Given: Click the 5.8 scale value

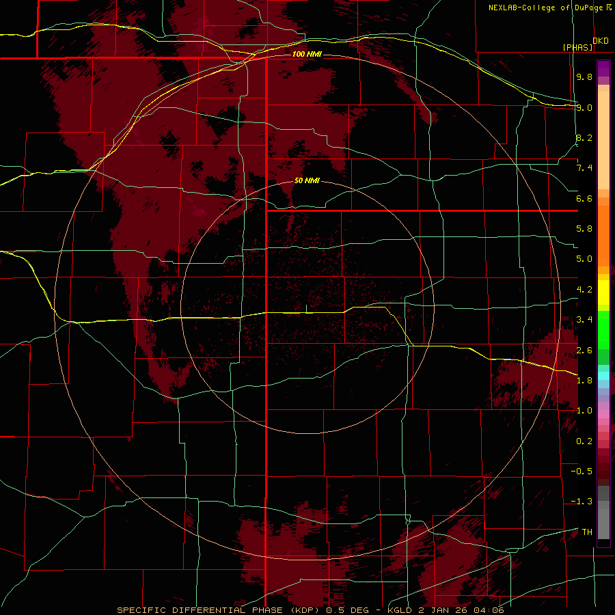Looking at the screenshot, I should (584, 229).
